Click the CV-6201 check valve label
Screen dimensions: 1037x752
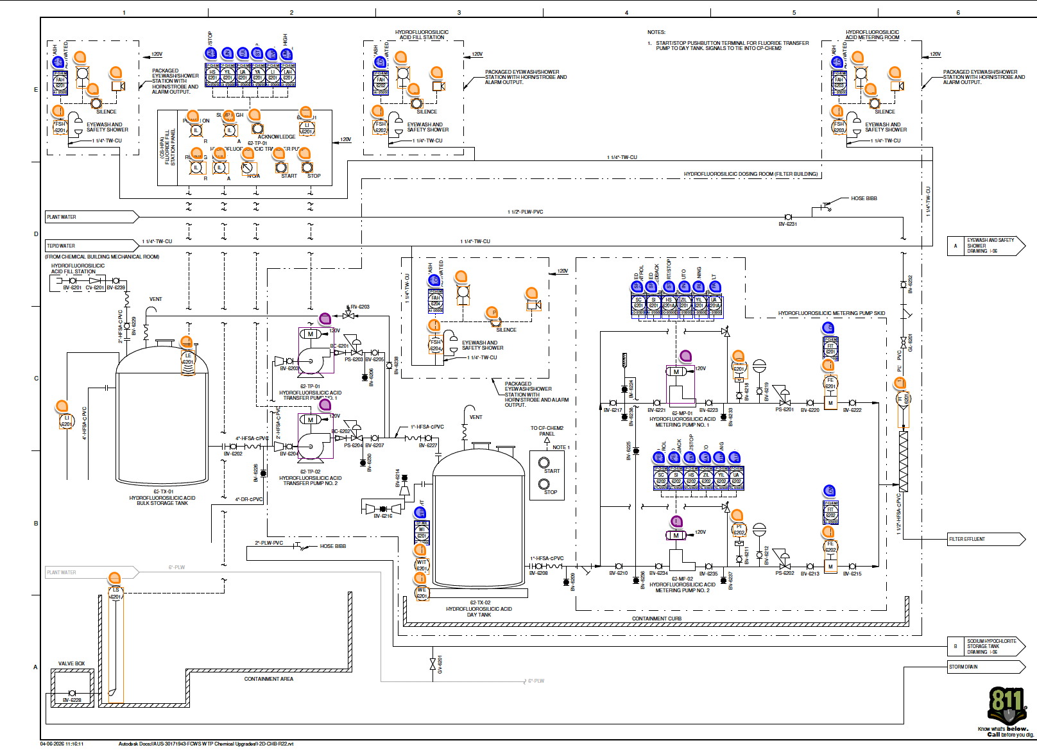[94, 287]
